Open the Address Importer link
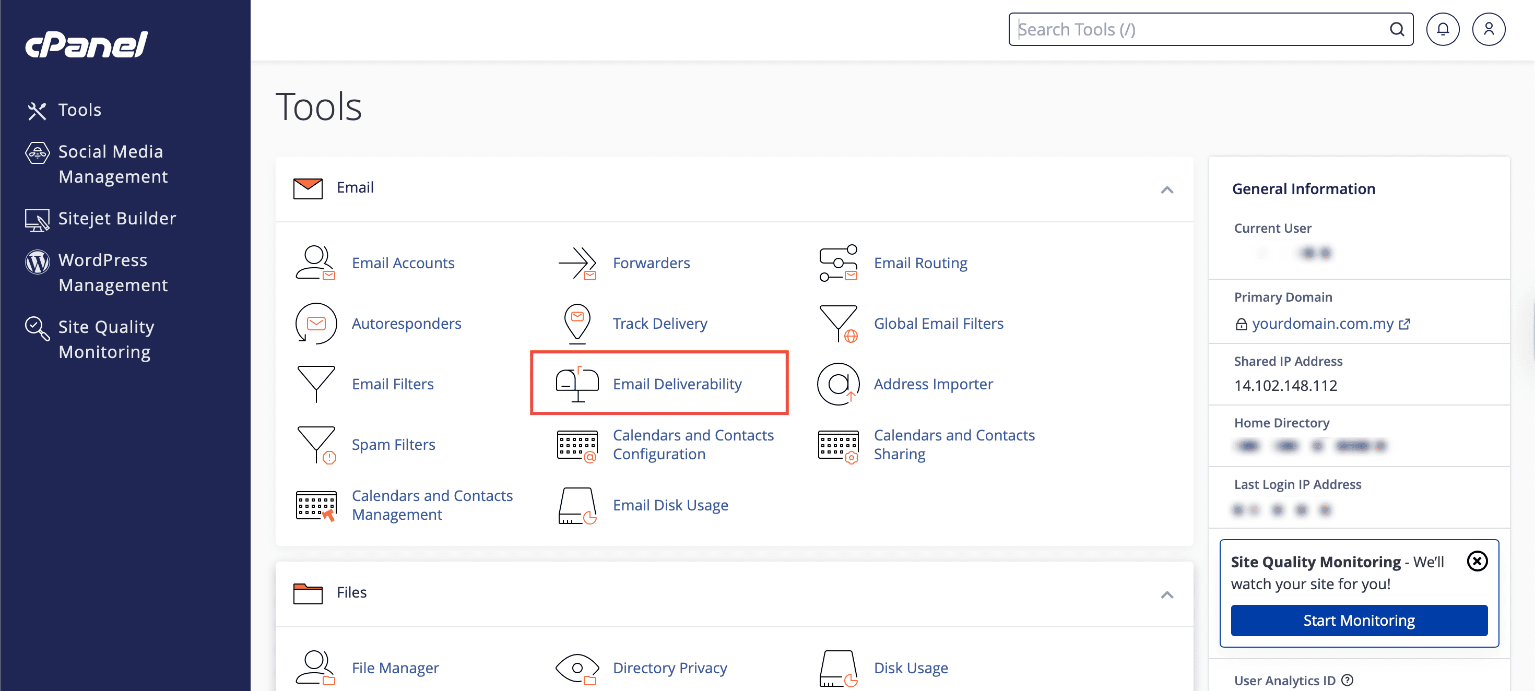Screen dimensions: 1535x691 (933, 384)
